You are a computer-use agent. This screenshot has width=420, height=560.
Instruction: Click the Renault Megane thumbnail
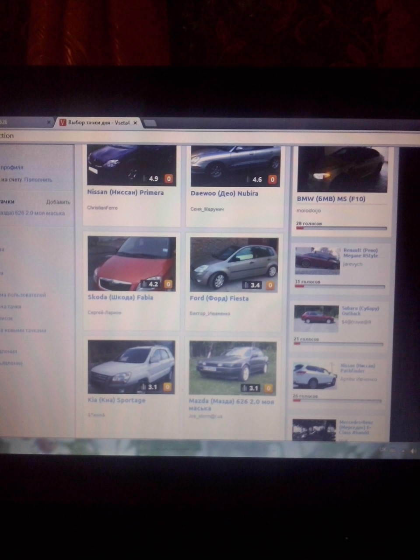pos(318,261)
